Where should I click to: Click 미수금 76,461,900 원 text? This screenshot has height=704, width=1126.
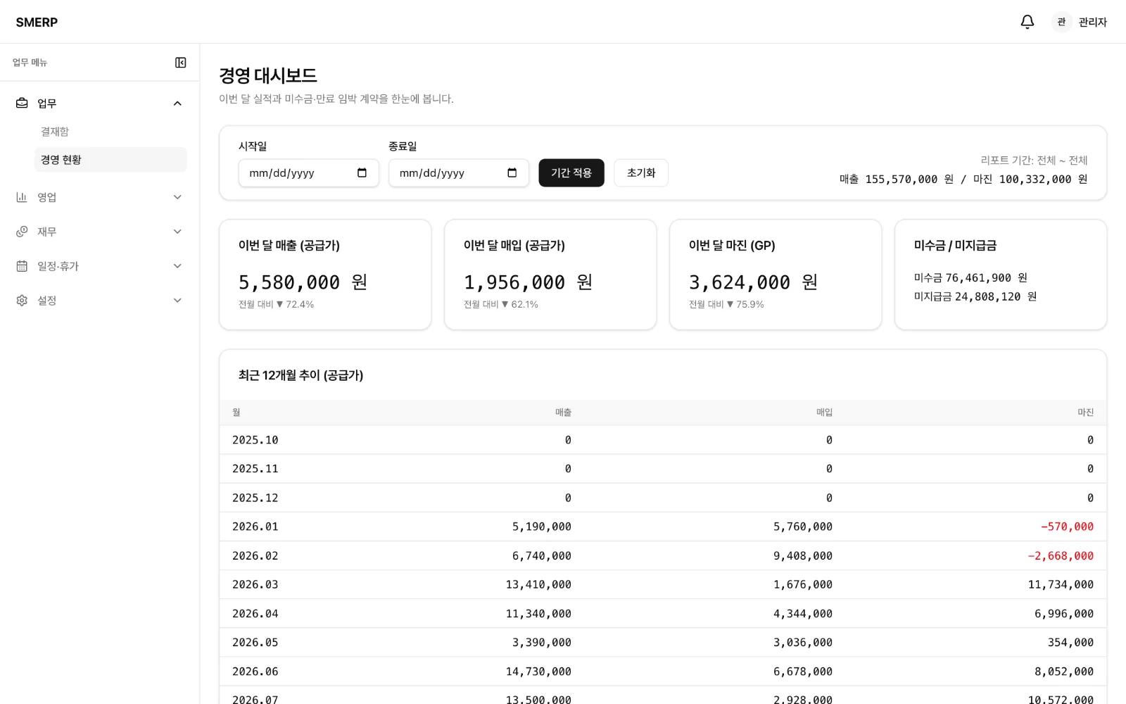[971, 278]
